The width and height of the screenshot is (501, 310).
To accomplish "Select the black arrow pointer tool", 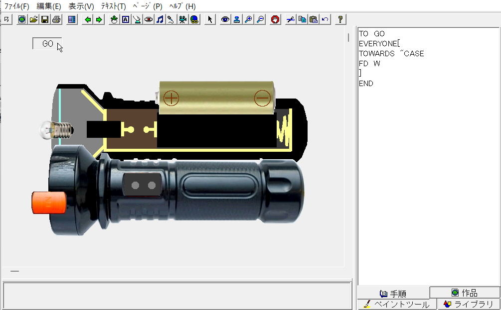I will 209,19.
